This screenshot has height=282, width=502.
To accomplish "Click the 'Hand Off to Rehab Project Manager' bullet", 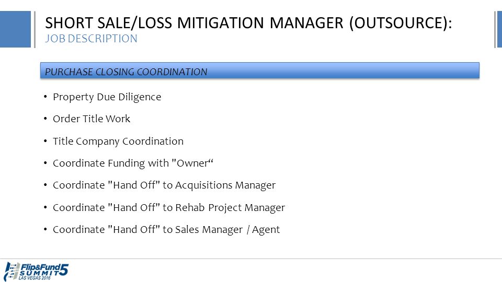I will point(169,207).
